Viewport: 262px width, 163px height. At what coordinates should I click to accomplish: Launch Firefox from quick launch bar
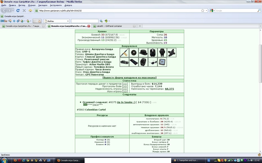[15, 160]
